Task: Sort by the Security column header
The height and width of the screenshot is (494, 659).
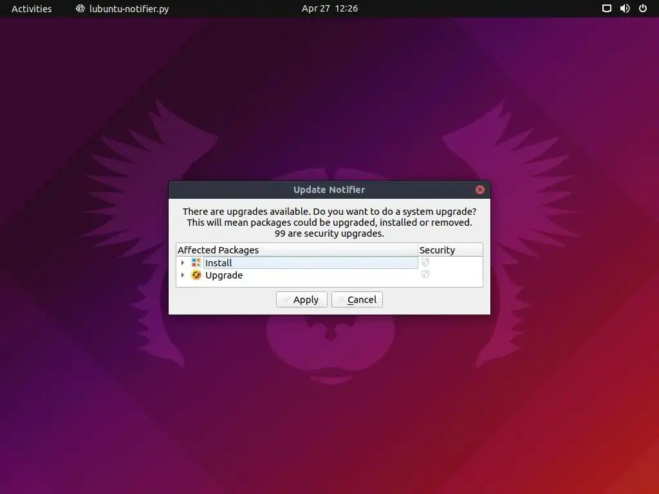Action: point(450,250)
